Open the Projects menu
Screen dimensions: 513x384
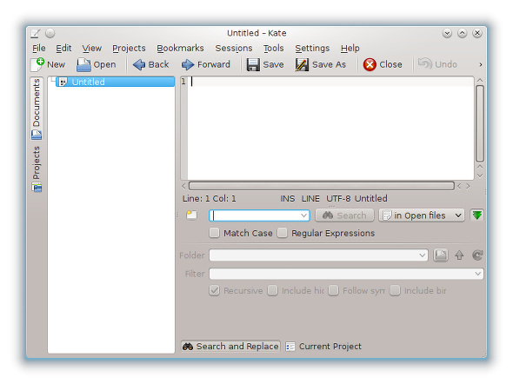(129, 48)
